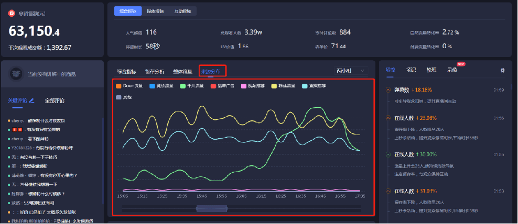Image resolution: width=518 pixels, height=224 pixels.
Task: Click the product placeholder thumbnail icon
Action: [17, 74]
